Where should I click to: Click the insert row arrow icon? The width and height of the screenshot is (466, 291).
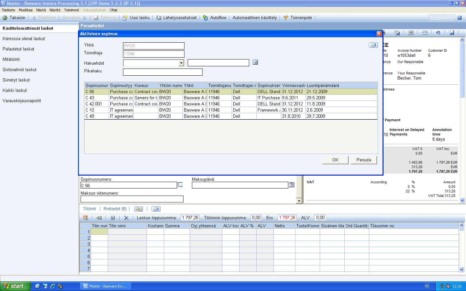coord(99,218)
